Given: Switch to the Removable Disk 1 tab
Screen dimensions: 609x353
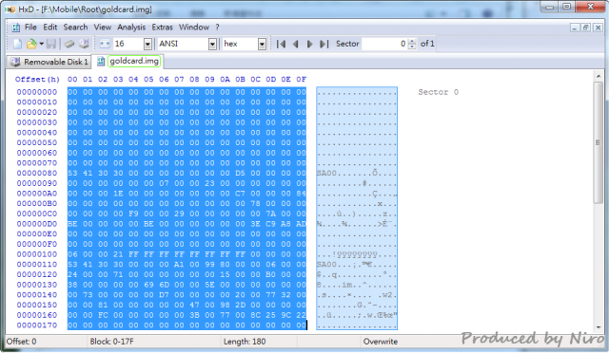Looking at the screenshot, I should [49, 62].
